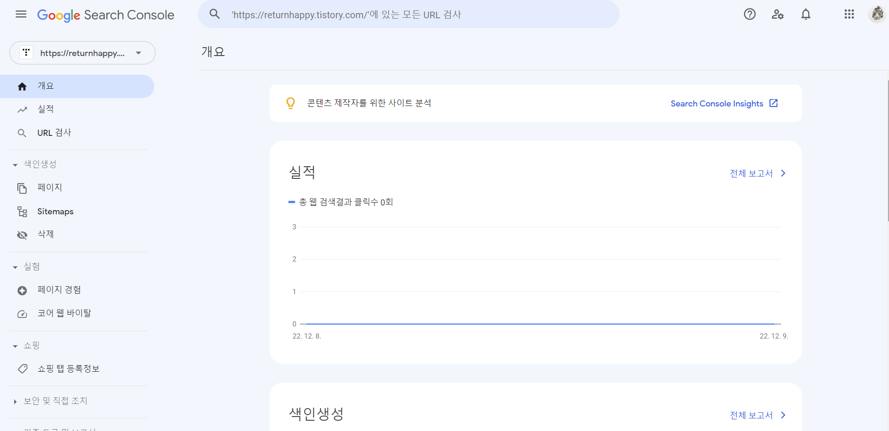This screenshot has width=889, height=431.
Task: Click the 22. 12. 8. date label
Action: pyautogui.click(x=306, y=336)
